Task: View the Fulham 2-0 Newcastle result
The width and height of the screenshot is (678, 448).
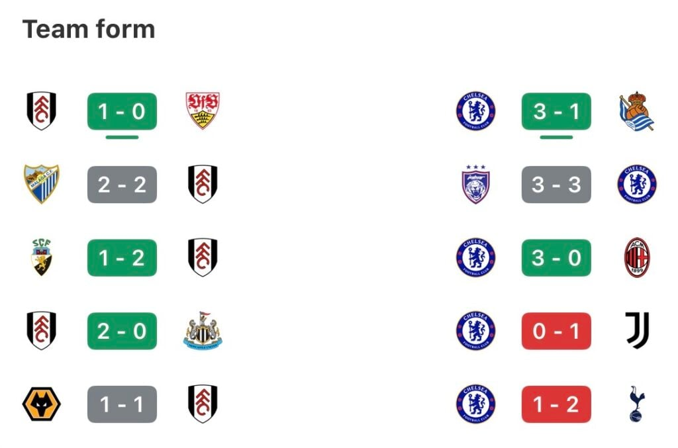Action: point(122,331)
